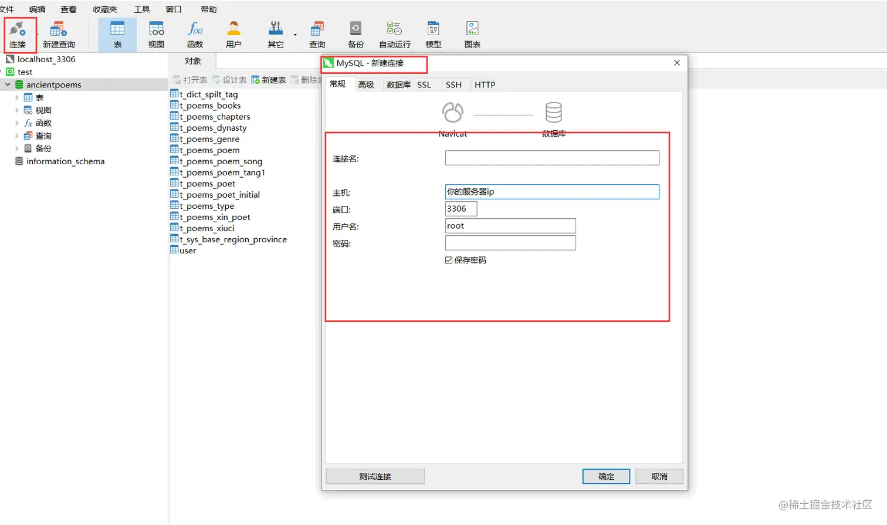Click the 其它 others toolbar icon
887x525 pixels.
(x=275, y=35)
